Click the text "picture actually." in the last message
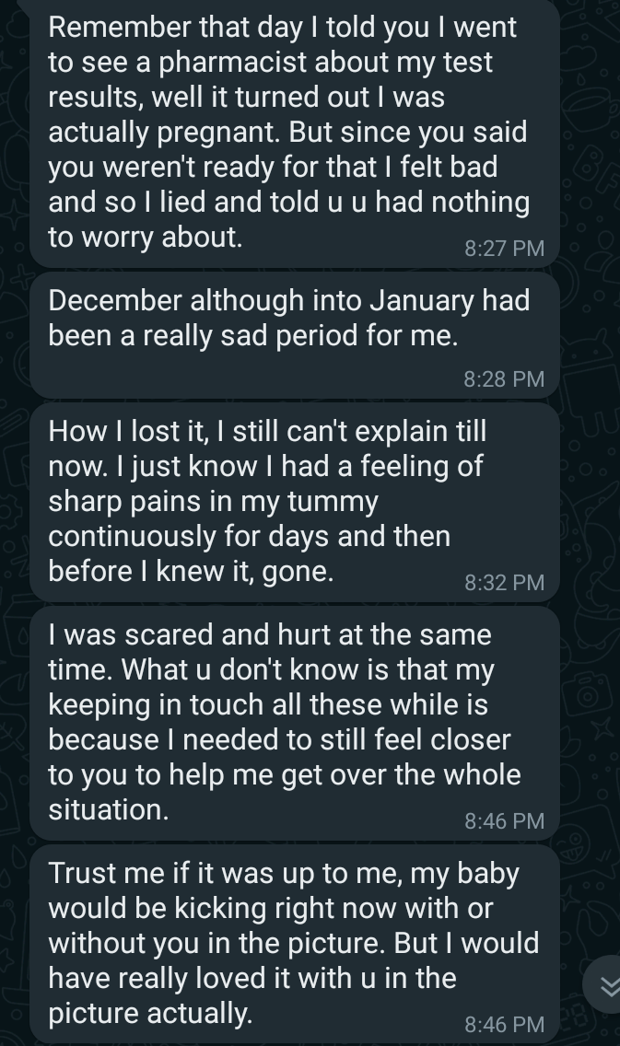The image size is (620, 1046). (149, 1014)
